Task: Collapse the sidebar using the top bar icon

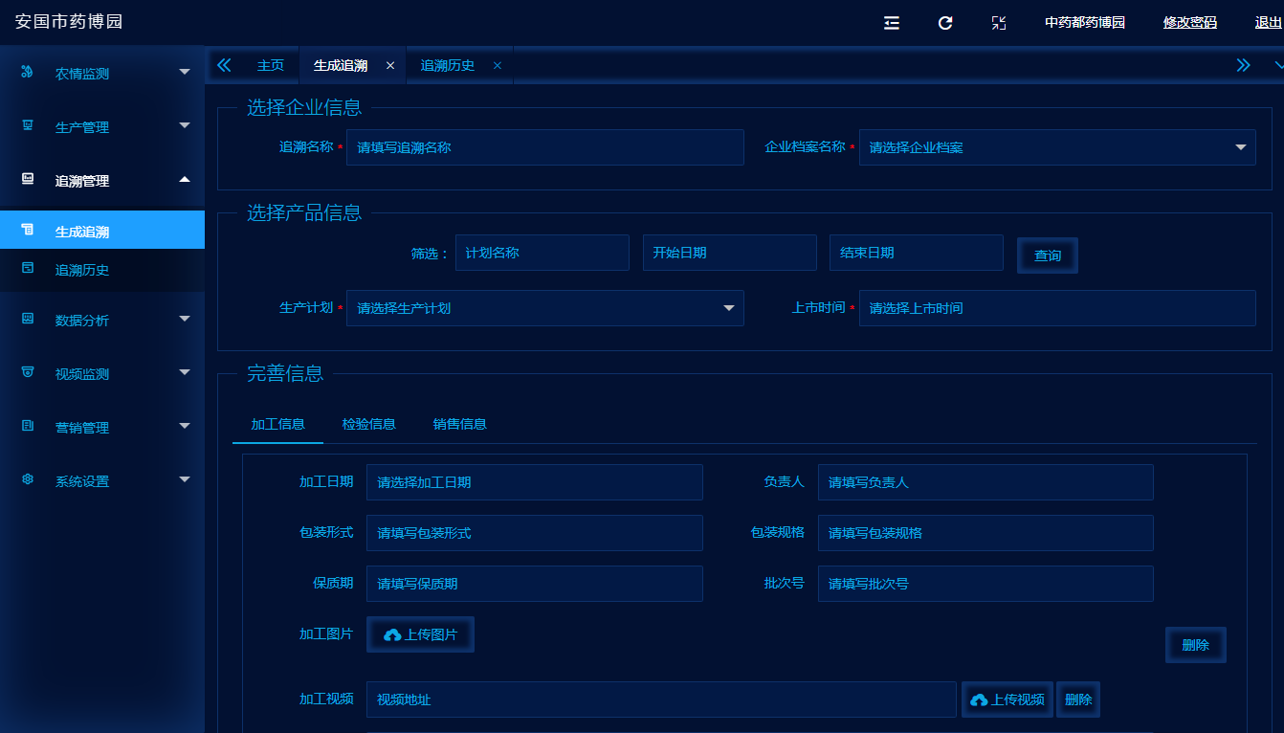Action: 891,23
